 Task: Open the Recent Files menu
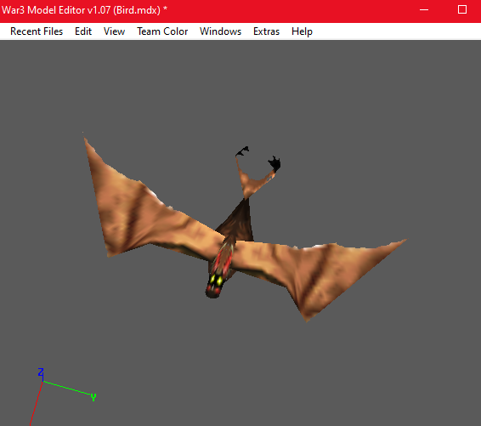[37, 31]
